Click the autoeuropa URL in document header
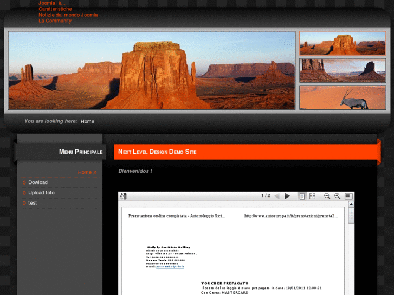The width and height of the screenshot is (394, 295). [x=291, y=216]
